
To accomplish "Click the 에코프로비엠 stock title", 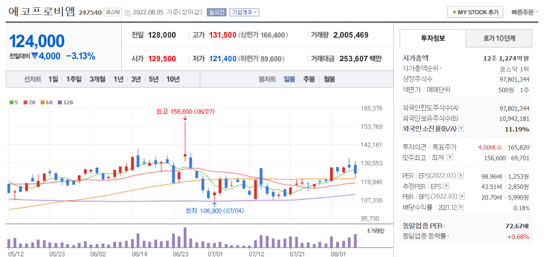I will [42, 11].
